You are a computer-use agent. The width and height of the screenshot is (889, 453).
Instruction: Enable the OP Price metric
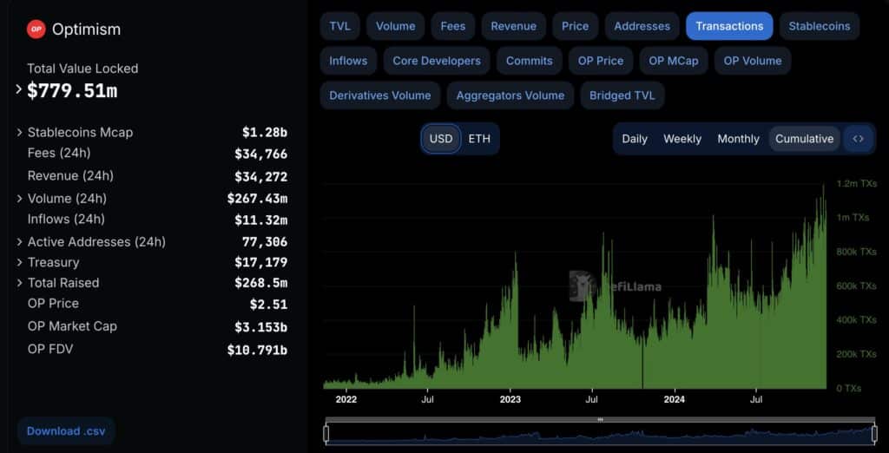(x=601, y=61)
